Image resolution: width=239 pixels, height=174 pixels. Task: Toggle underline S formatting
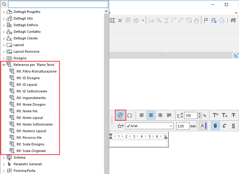tap(233, 126)
